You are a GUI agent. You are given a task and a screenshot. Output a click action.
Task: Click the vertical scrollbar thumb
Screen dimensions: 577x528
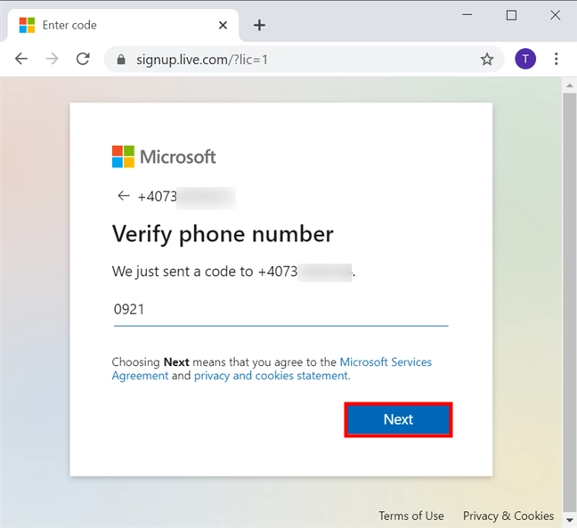click(570, 302)
